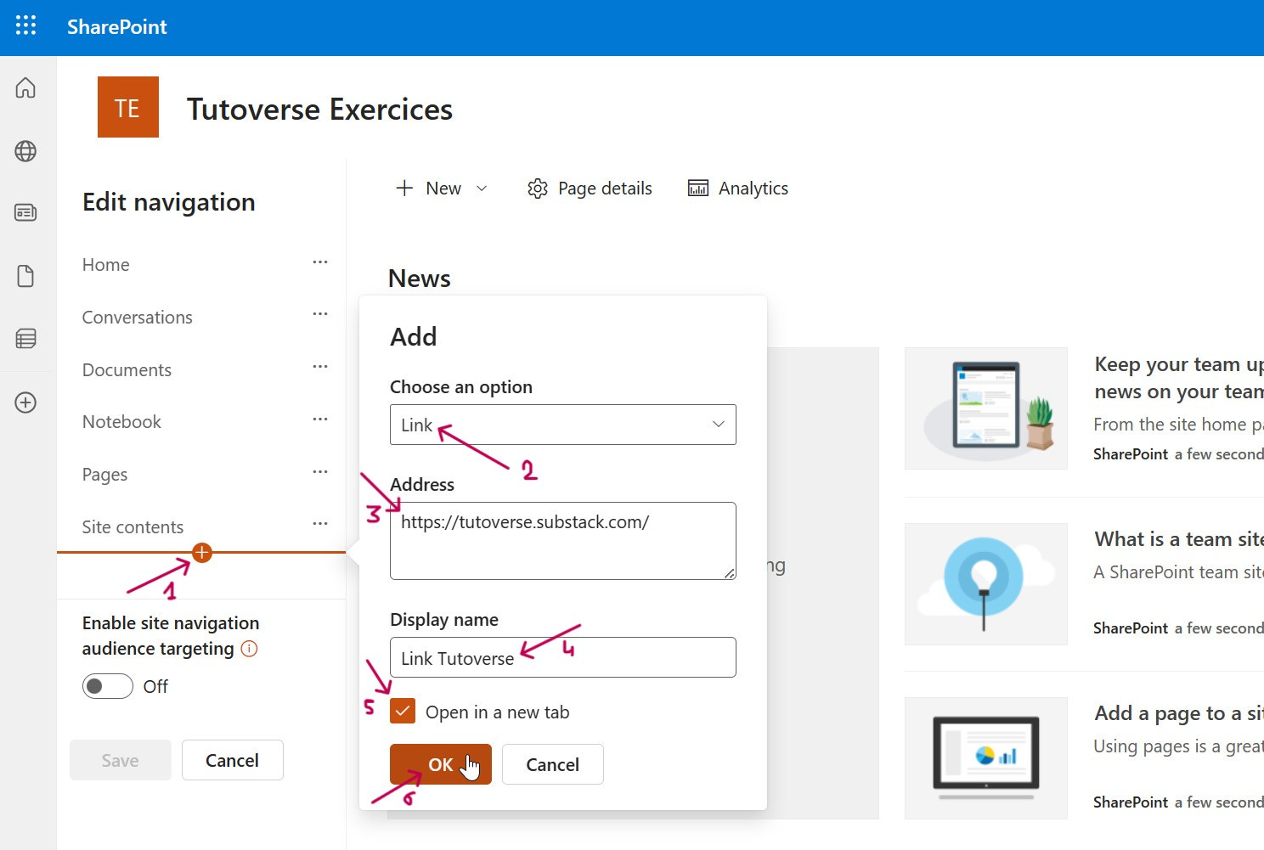Open the ellipsis menu for Site contents
Viewport: 1264px width, 850px height.
coord(320,524)
